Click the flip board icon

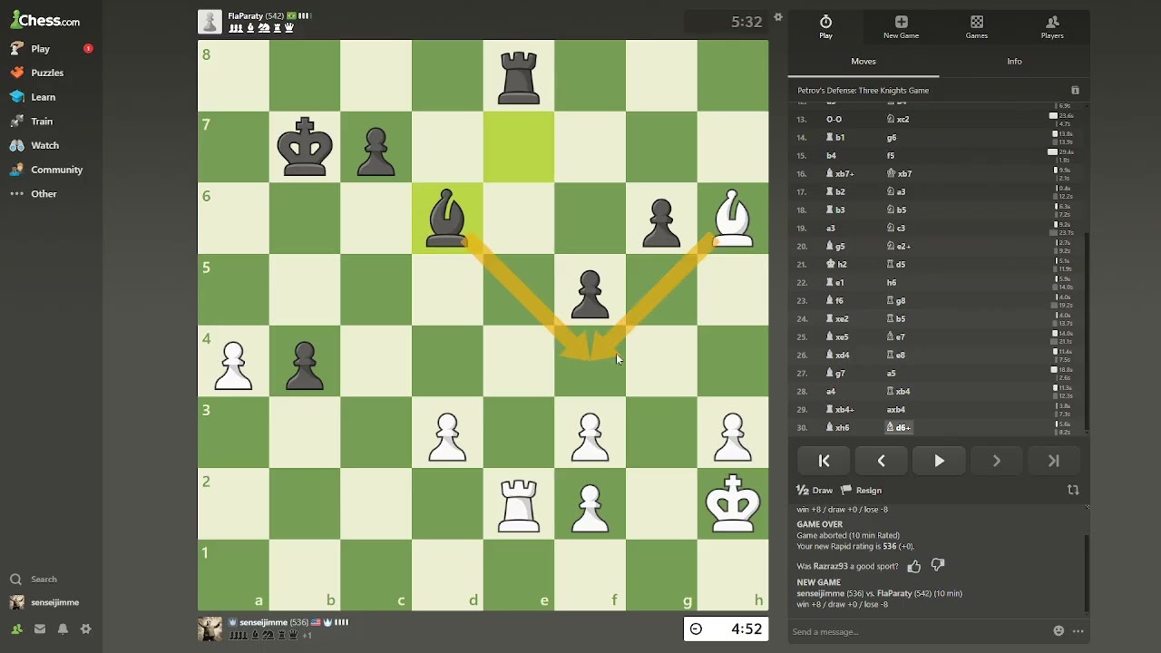[1073, 491]
